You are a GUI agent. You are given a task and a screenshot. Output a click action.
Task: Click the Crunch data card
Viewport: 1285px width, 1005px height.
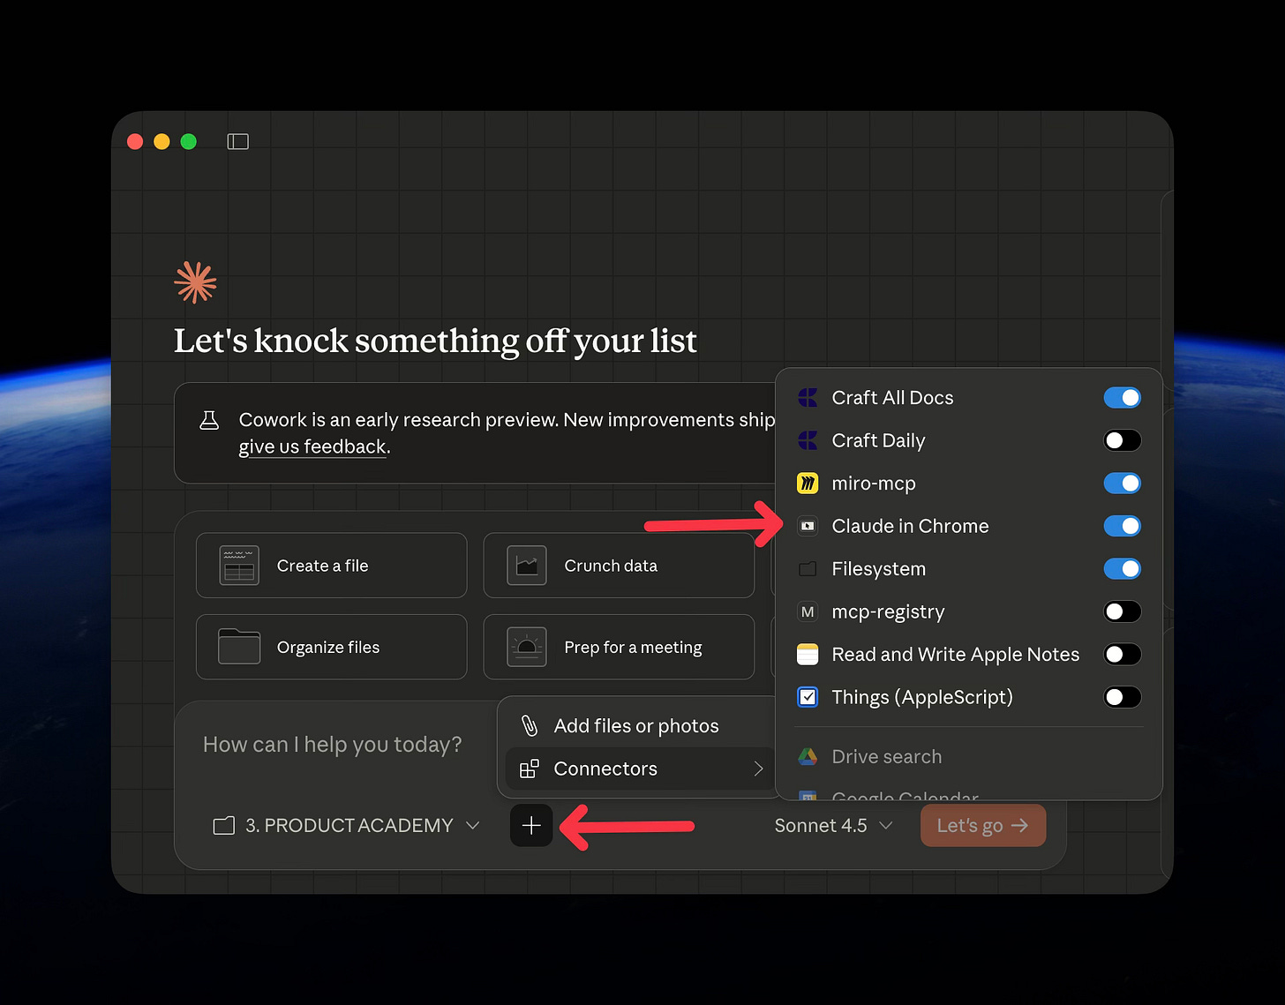point(619,566)
